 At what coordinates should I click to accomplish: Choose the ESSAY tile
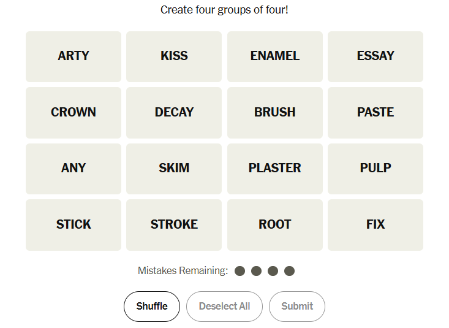[x=375, y=56]
